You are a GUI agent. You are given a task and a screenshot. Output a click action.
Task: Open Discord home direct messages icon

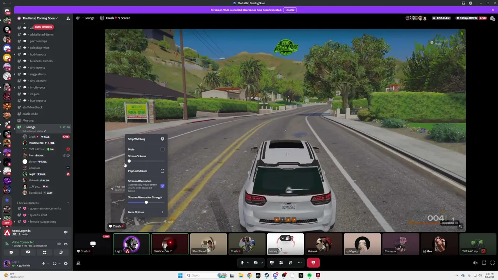coord(7,11)
